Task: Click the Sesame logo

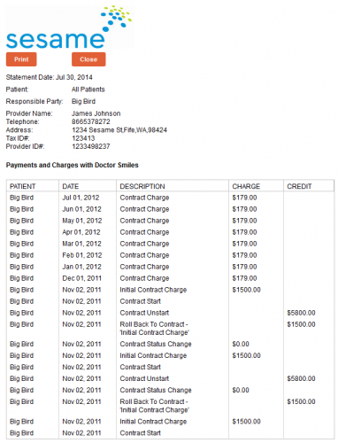Action: click(70, 27)
